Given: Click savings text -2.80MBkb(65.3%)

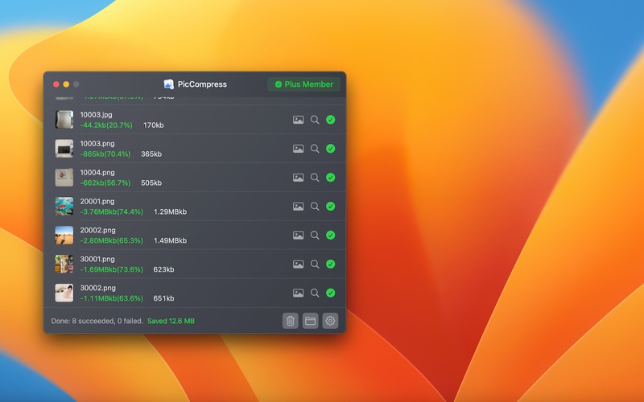Looking at the screenshot, I should coord(112,240).
